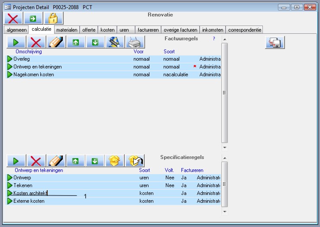Screen dimensions: 320x227
Task: Click the yellow box with return arrow icon
Action: click(x=135, y=161)
